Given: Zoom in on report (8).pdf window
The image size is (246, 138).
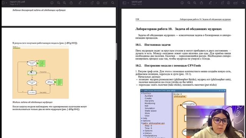Looking at the screenshot, I should (65, 3).
